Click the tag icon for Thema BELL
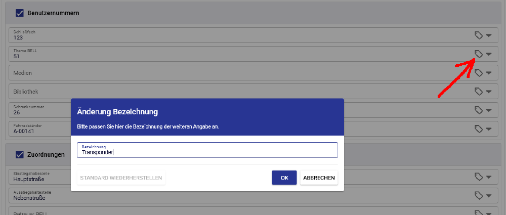 tap(478, 54)
